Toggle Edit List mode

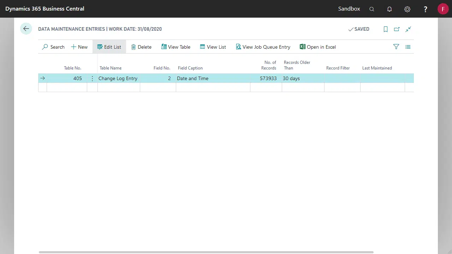(109, 47)
